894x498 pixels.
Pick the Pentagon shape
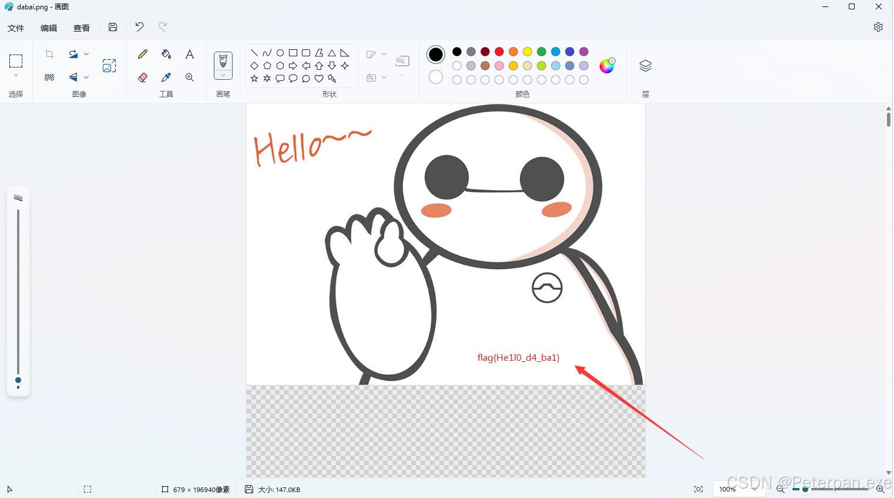267,66
